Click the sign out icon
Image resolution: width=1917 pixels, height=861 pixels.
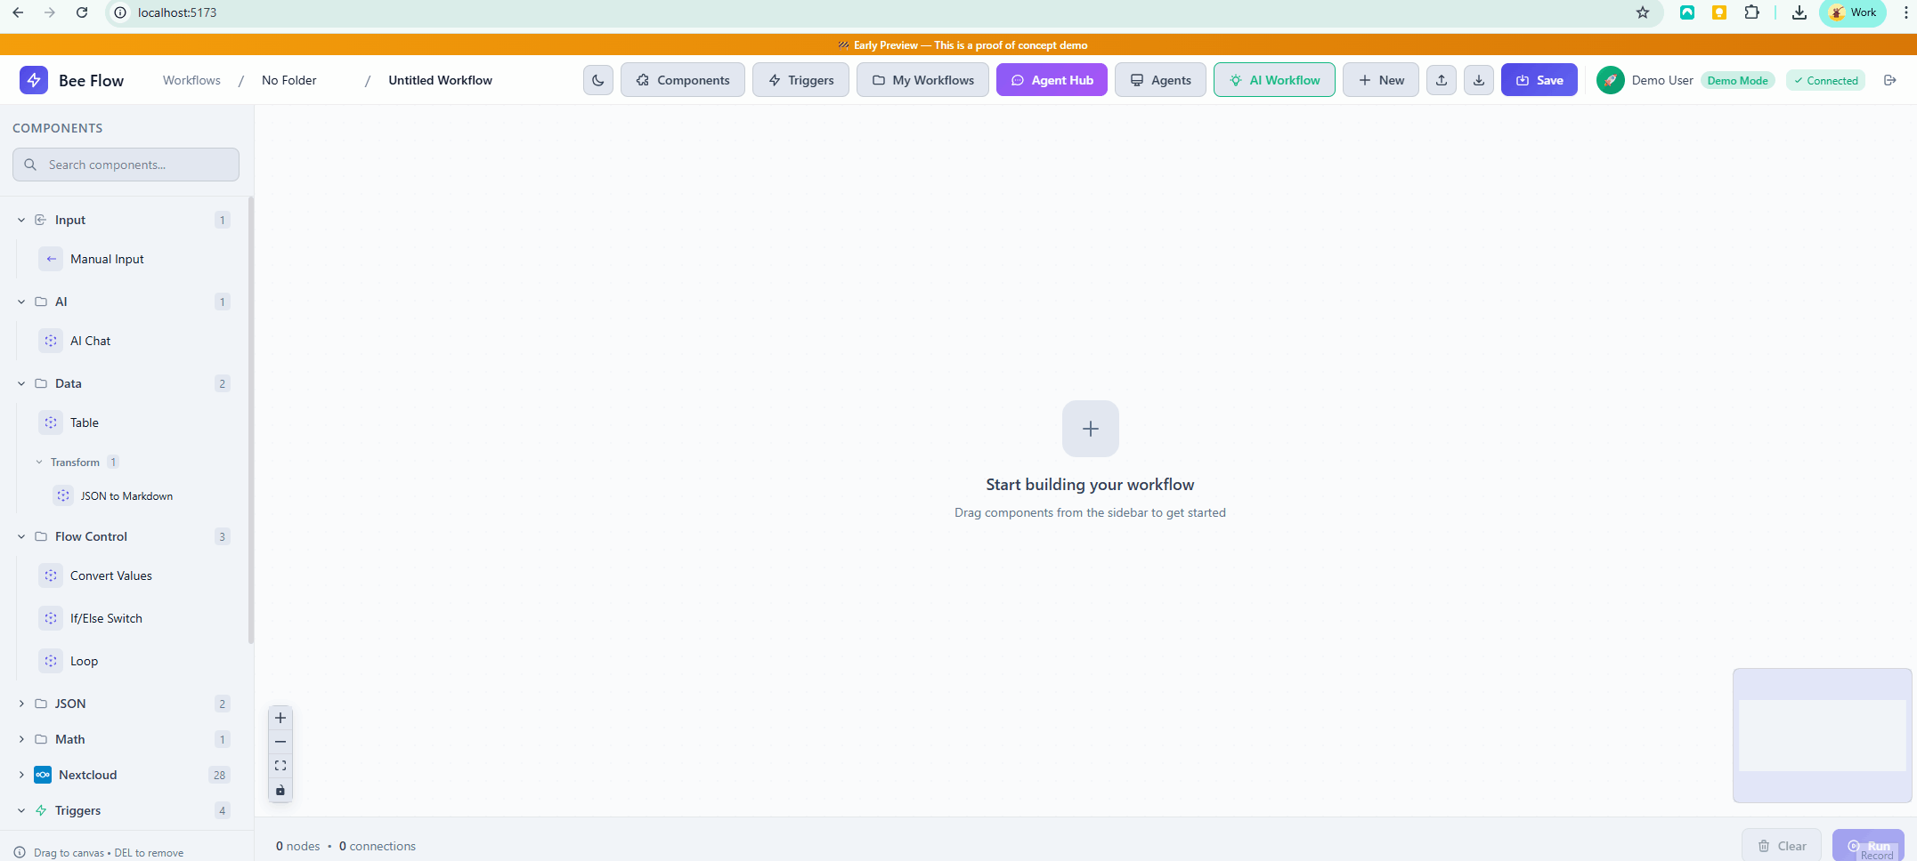(1891, 79)
